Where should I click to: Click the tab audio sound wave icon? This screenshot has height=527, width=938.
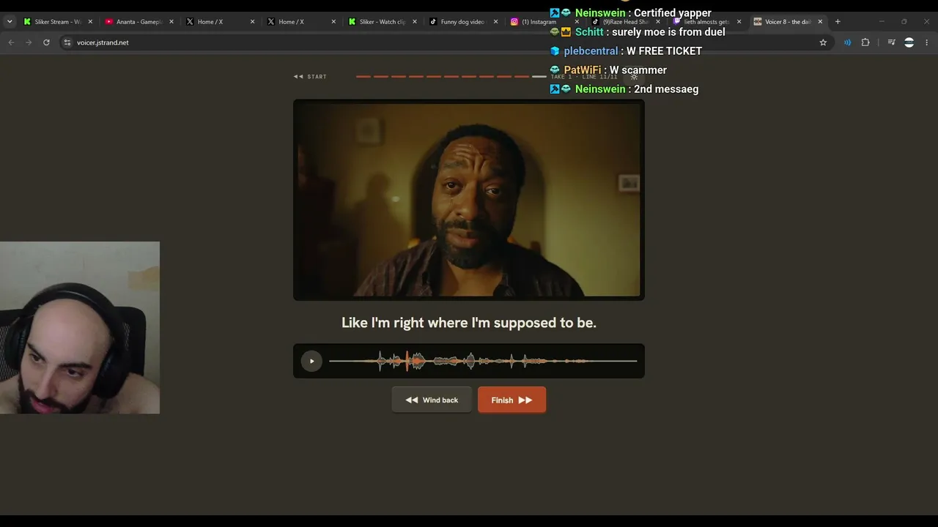coord(847,42)
